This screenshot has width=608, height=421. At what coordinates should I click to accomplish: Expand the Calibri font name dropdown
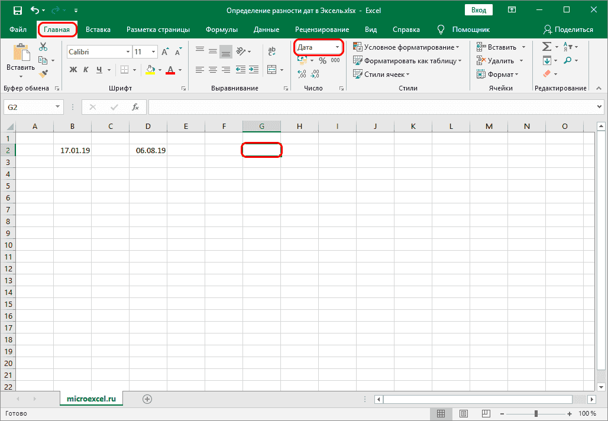tap(127, 52)
